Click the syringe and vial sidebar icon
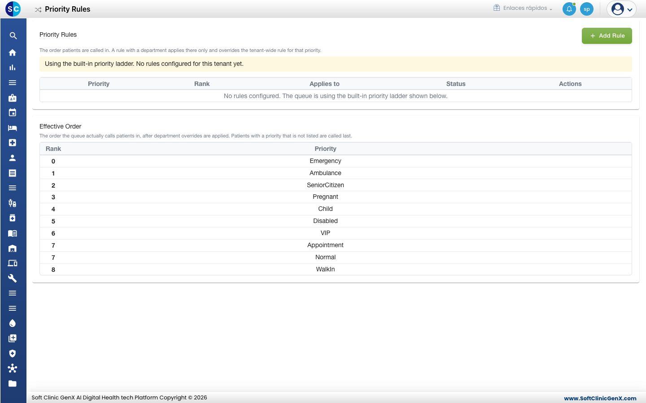 click(13, 203)
